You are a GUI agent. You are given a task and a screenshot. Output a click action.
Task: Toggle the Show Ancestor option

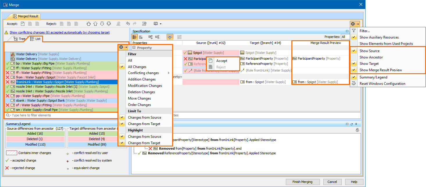[x=371, y=57]
